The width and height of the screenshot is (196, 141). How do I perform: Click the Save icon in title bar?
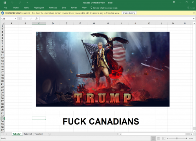[x=5, y=3]
